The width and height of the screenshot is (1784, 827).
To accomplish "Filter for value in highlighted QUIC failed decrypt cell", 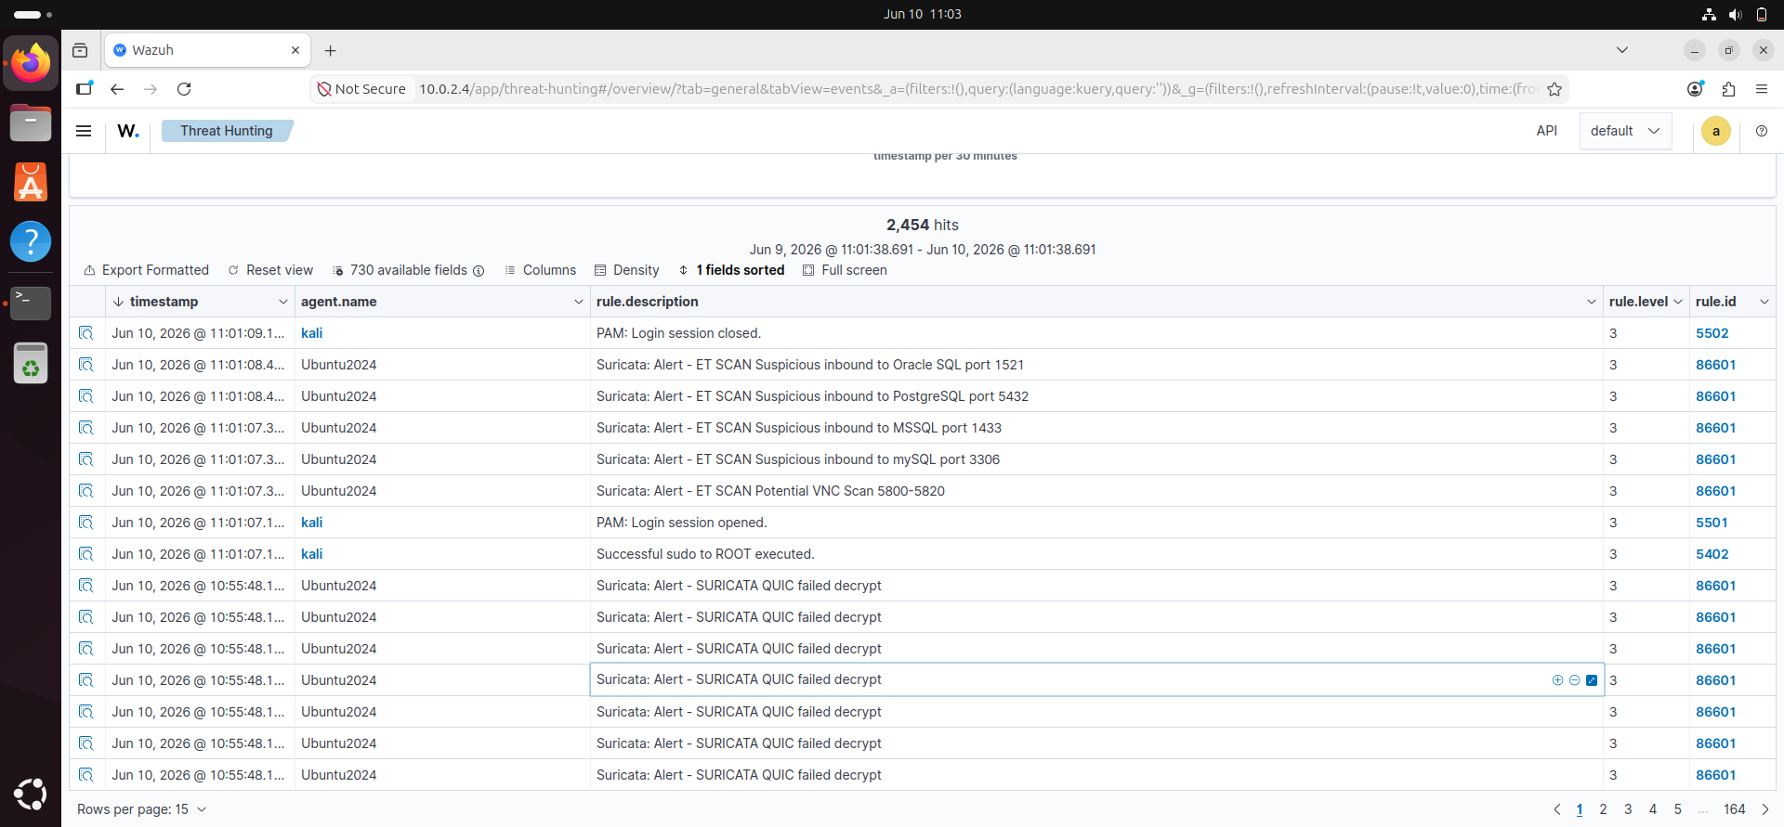I will (x=1557, y=680).
